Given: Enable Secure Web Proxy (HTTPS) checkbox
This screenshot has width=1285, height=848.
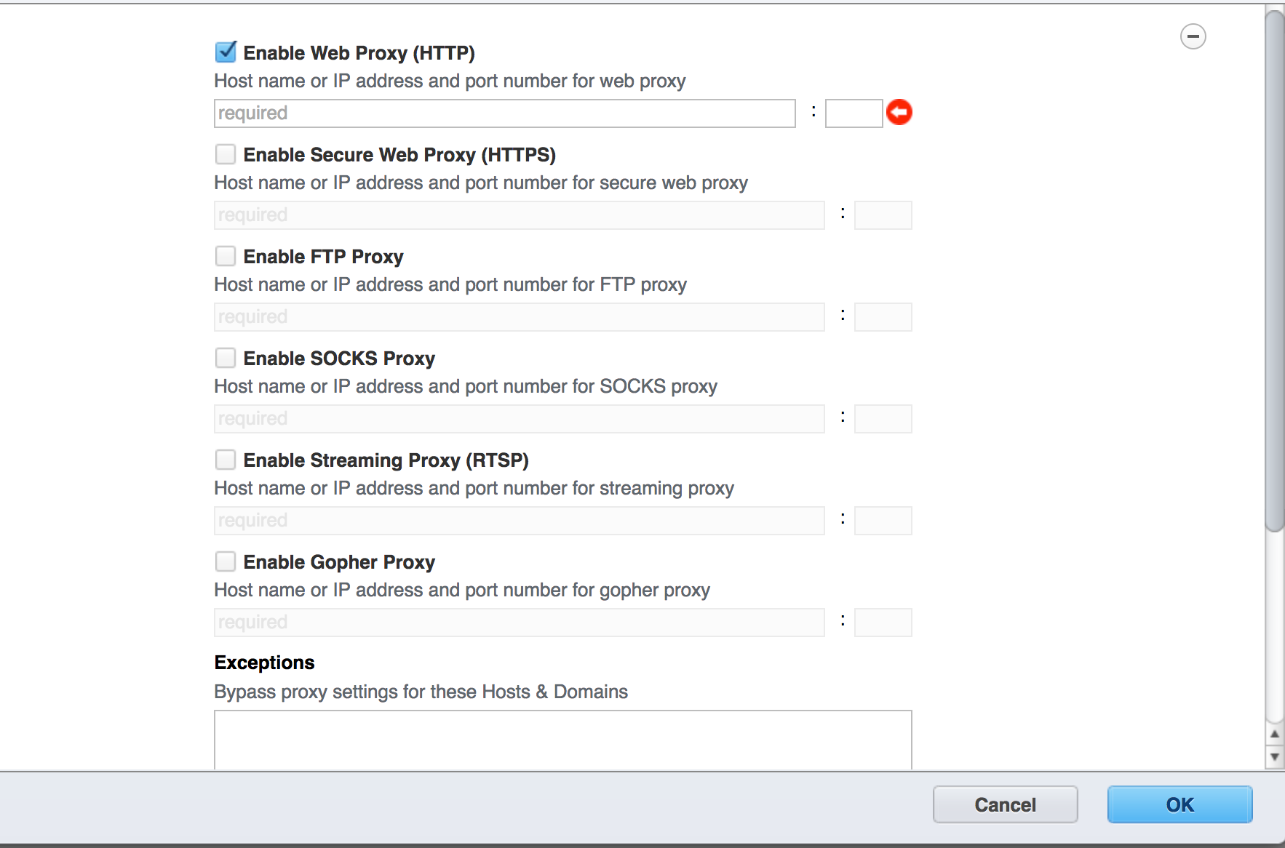Looking at the screenshot, I should coord(226,154).
